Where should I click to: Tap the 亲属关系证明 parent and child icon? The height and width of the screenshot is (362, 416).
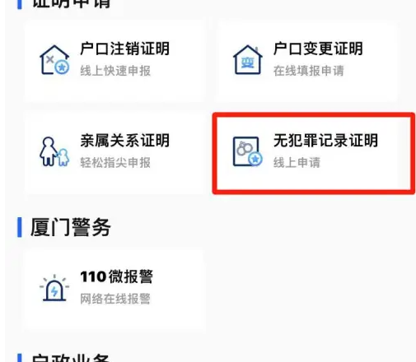coord(54,151)
